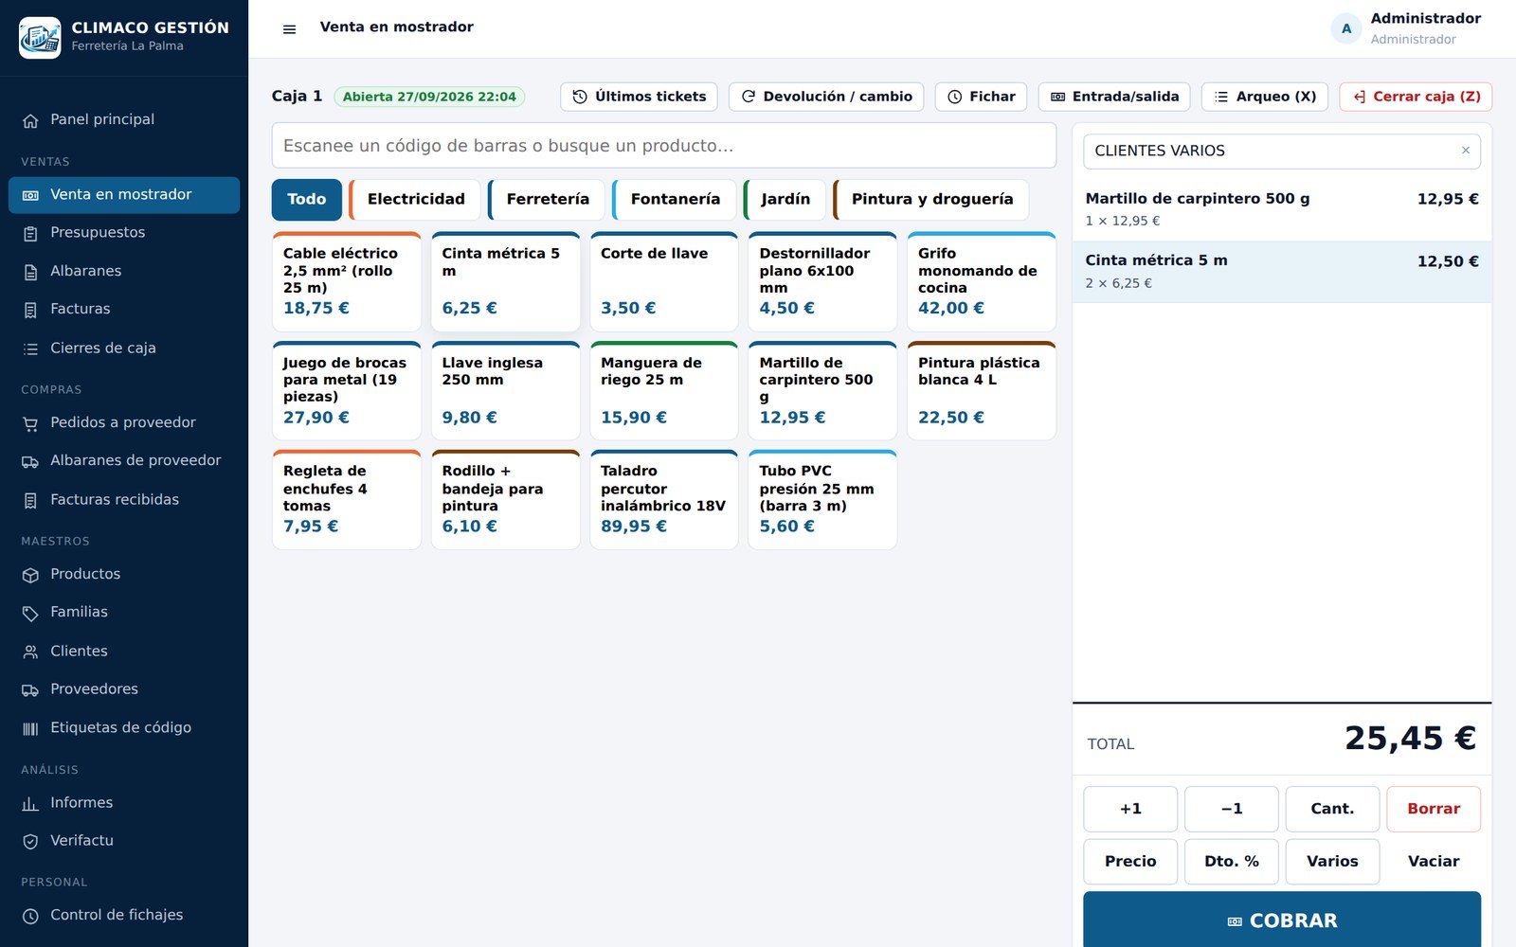This screenshot has height=947, width=1516.
Task: Open Panel principal from the sidebar
Action: pyautogui.click(x=124, y=119)
